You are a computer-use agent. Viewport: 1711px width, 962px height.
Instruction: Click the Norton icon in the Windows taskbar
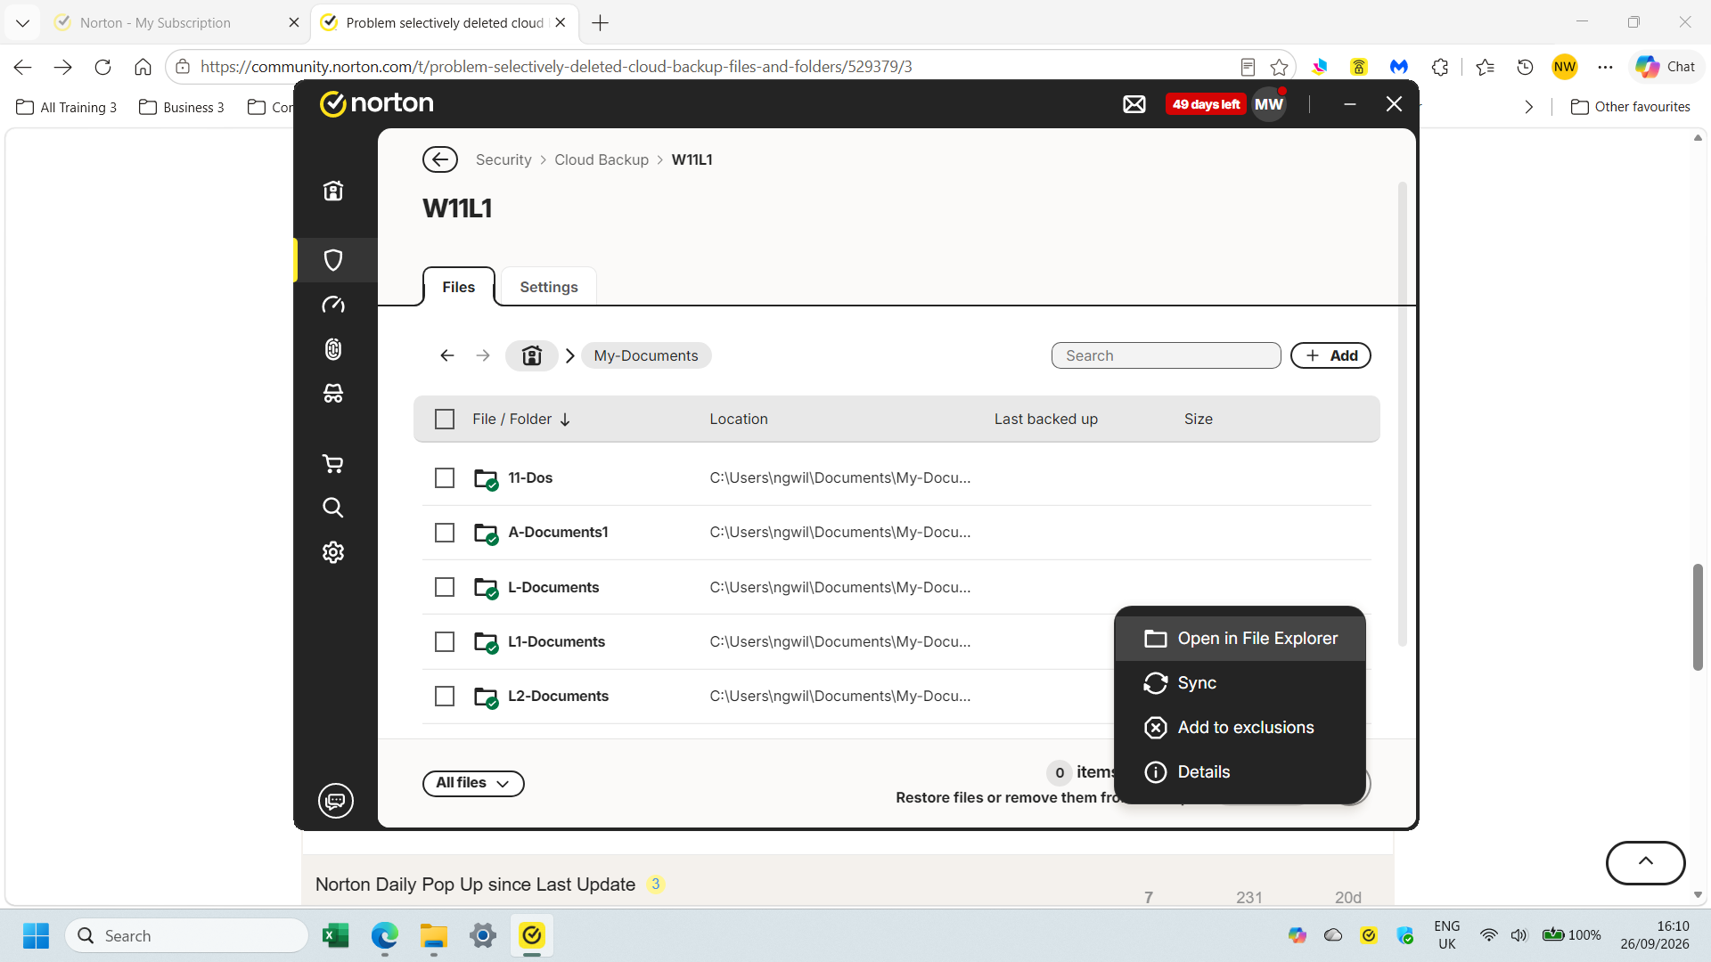pos(532,936)
